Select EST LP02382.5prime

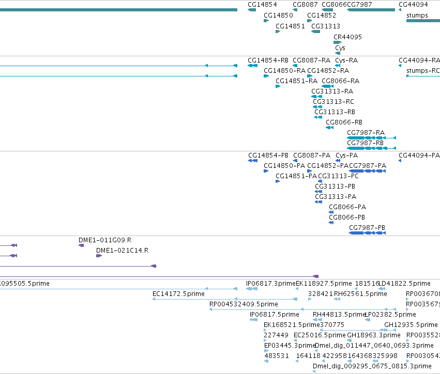[368, 320]
